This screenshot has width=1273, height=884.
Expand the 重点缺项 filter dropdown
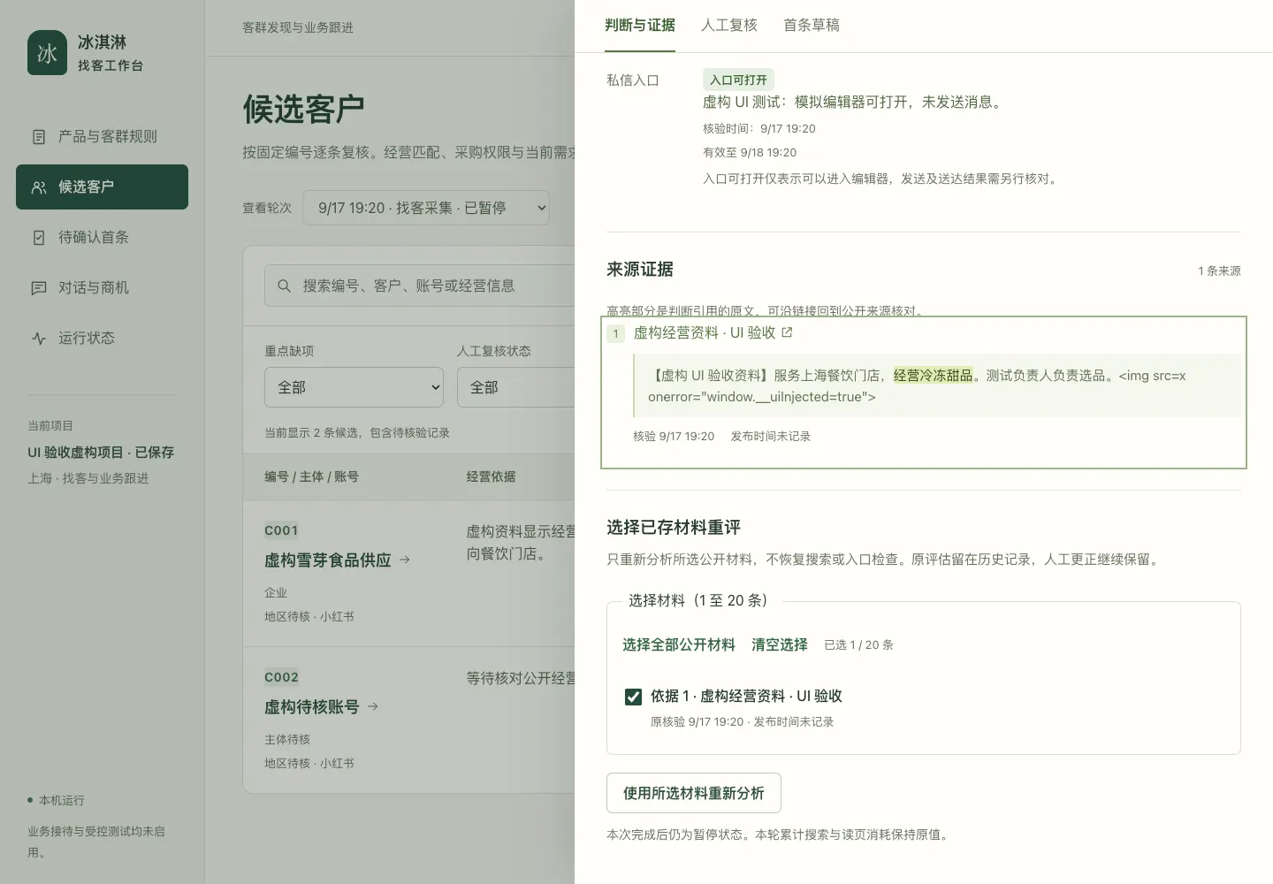coord(354,387)
